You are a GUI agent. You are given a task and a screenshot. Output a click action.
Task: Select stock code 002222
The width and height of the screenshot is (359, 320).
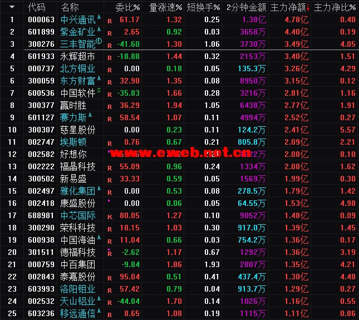pyautogui.click(x=41, y=166)
